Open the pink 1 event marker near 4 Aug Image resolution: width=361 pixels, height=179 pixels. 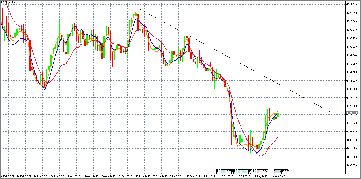(258, 171)
